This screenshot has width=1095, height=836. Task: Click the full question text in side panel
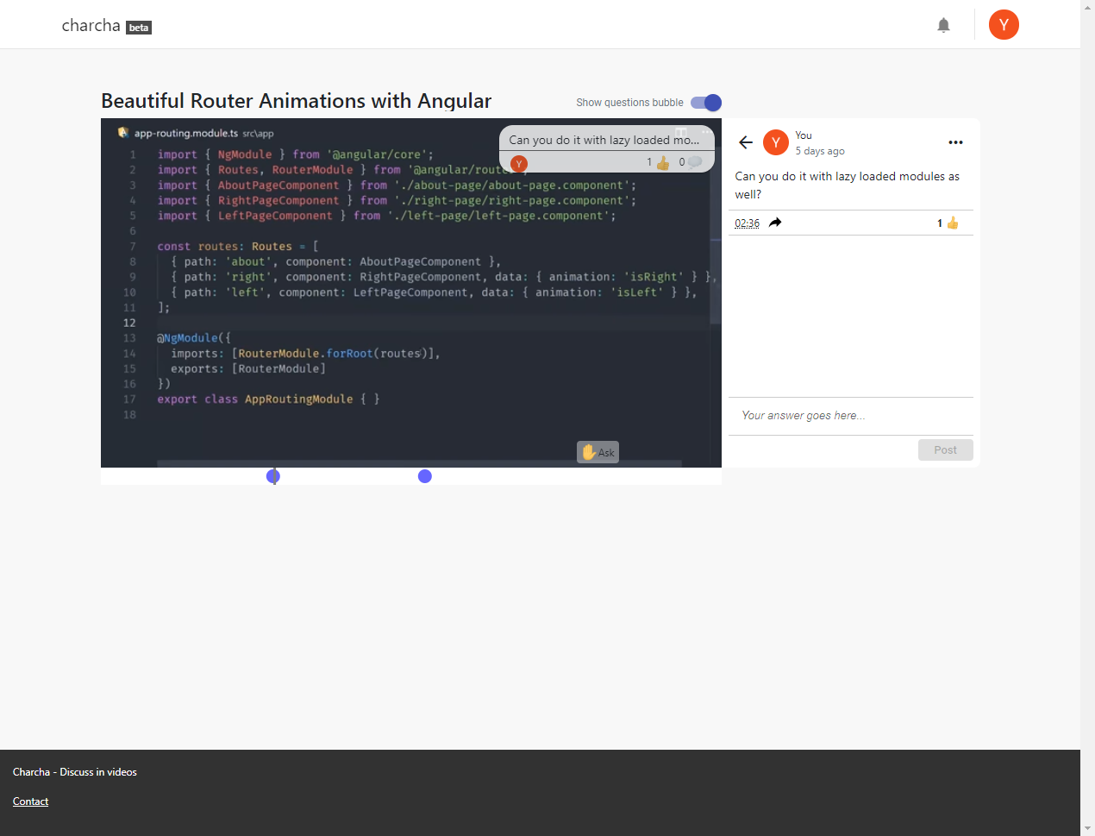tap(848, 185)
